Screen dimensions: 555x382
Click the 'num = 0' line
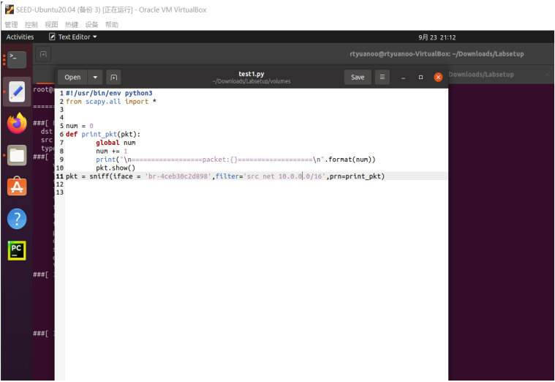[x=79, y=126]
